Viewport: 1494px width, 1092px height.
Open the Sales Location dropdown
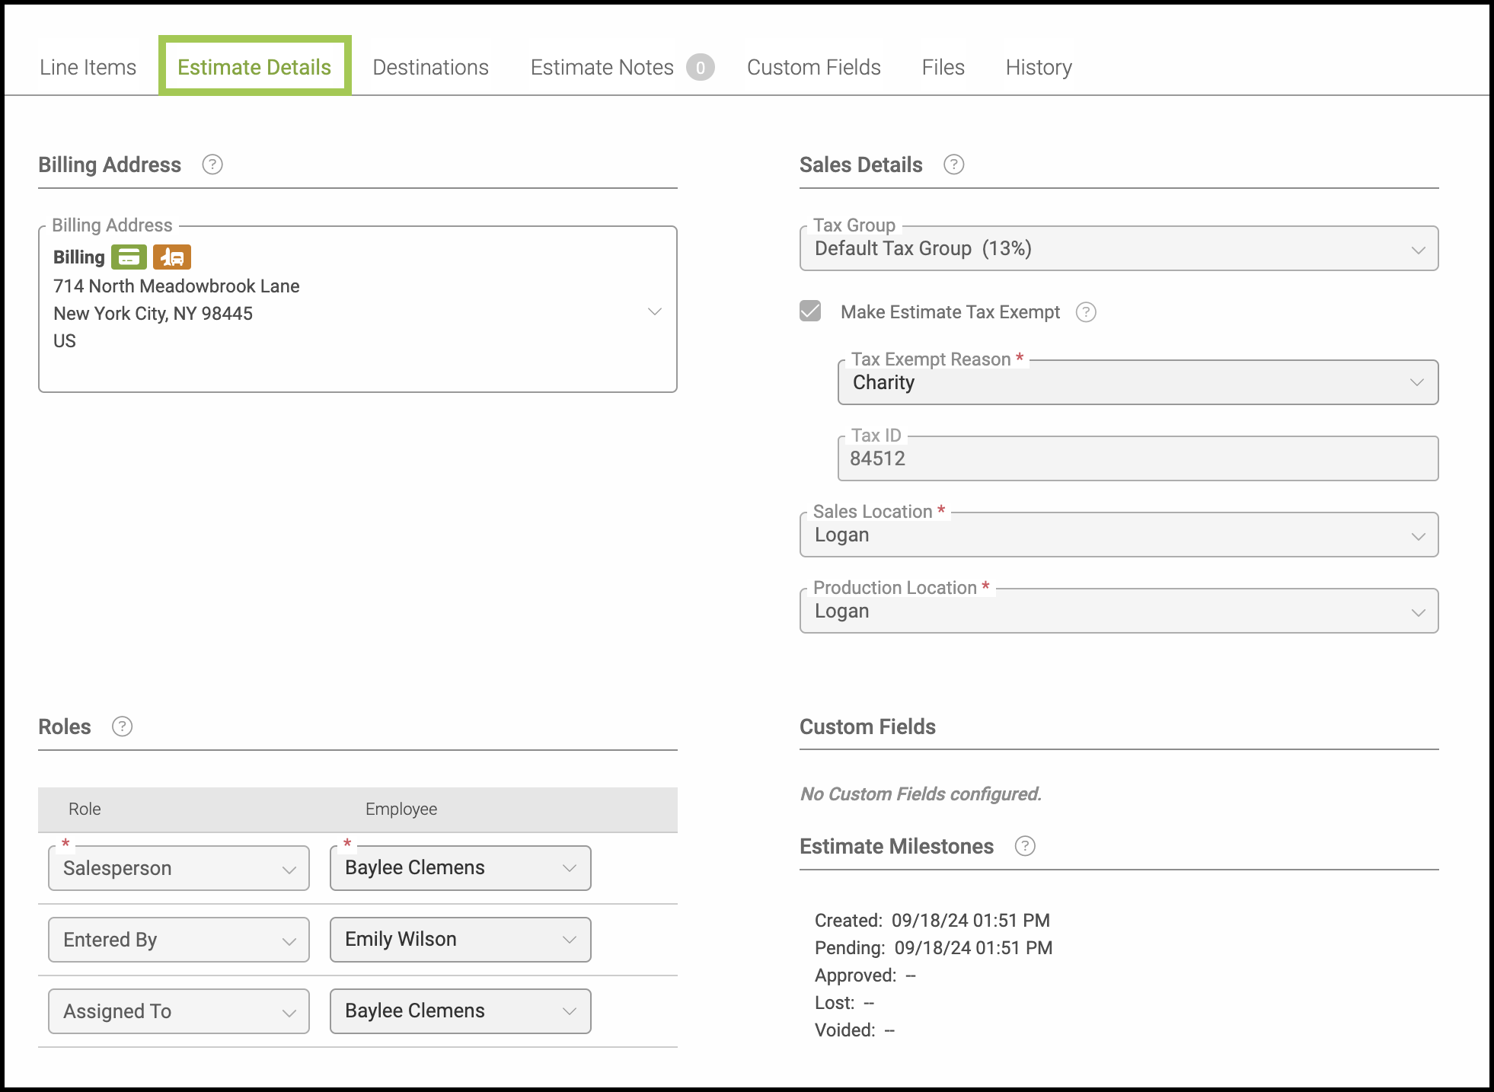click(x=1118, y=535)
